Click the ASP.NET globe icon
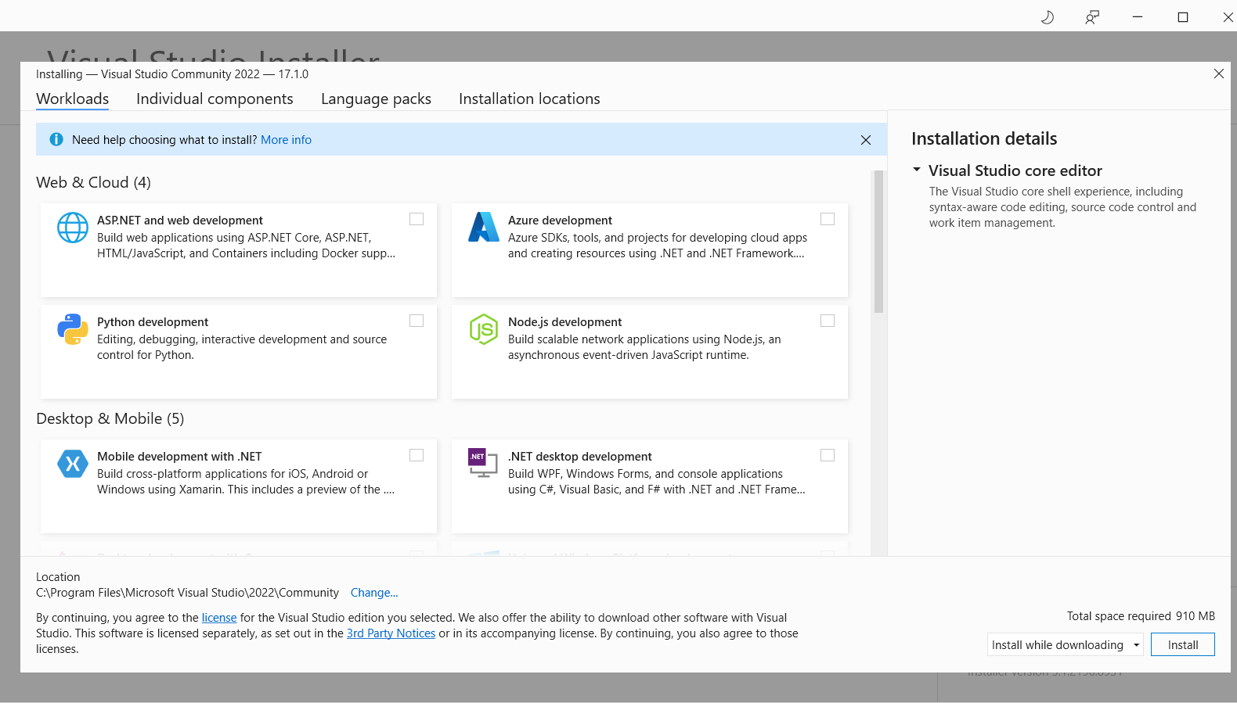 (73, 228)
